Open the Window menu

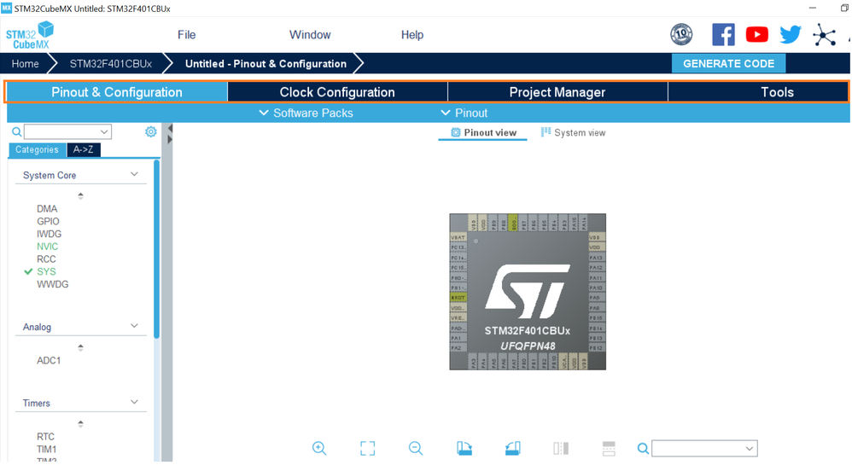tap(310, 35)
